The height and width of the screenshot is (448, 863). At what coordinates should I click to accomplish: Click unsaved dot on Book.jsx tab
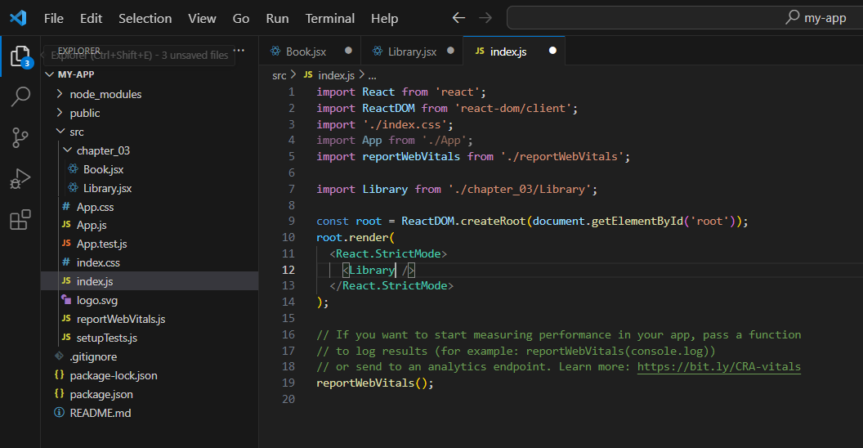[x=348, y=51]
